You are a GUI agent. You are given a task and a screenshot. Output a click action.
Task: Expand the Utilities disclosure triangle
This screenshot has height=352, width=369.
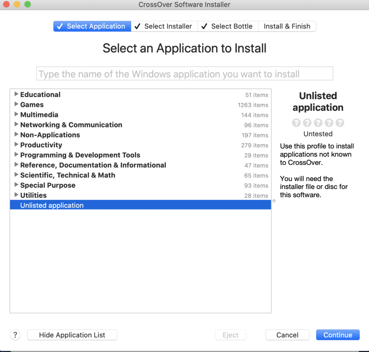point(16,195)
